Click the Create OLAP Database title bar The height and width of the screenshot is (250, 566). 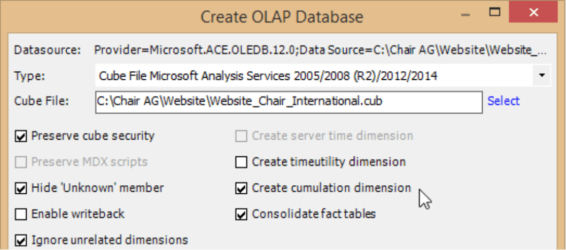click(282, 17)
